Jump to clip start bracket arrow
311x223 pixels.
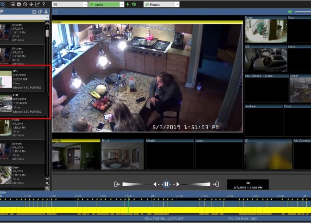[117, 184]
